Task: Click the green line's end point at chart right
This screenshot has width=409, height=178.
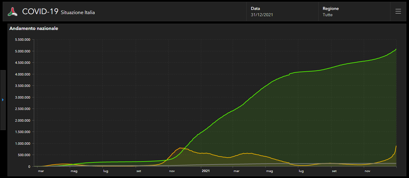Action: pyautogui.click(x=396, y=49)
